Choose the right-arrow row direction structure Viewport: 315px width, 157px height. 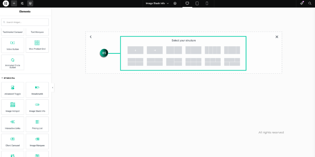coord(155,50)
